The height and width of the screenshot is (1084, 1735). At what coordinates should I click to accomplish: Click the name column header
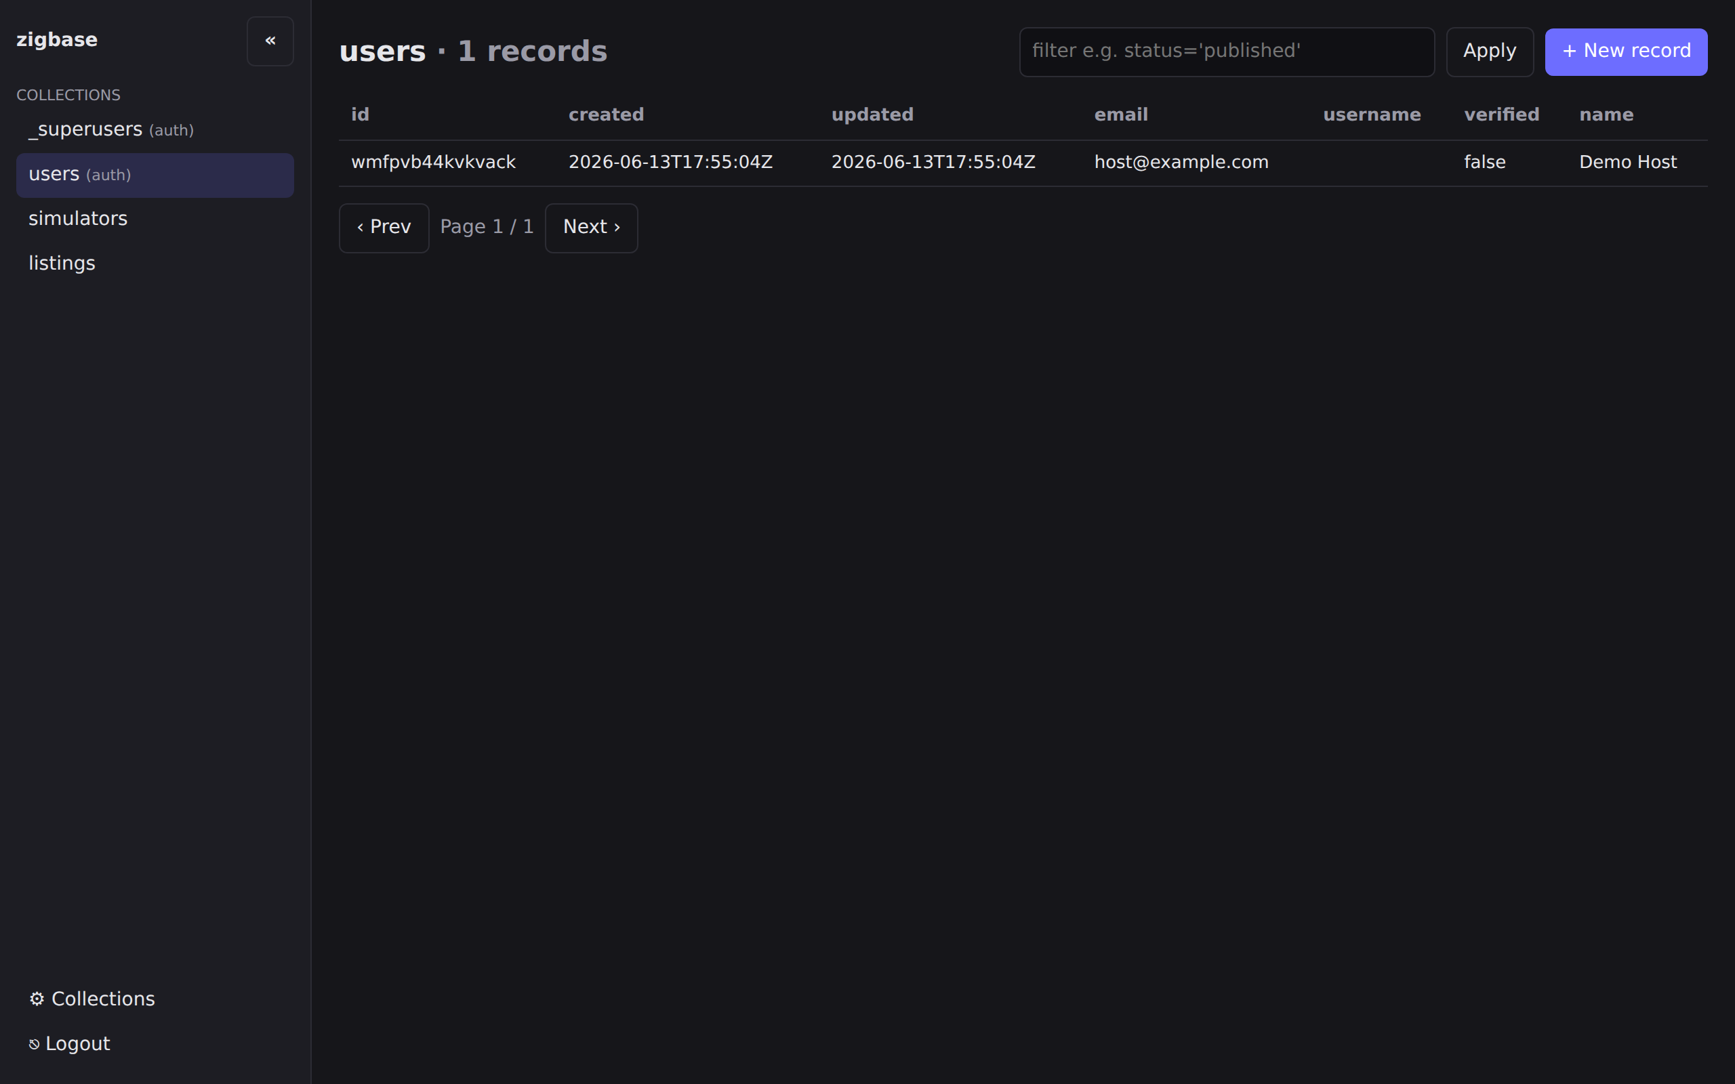tap(1606, 114)
